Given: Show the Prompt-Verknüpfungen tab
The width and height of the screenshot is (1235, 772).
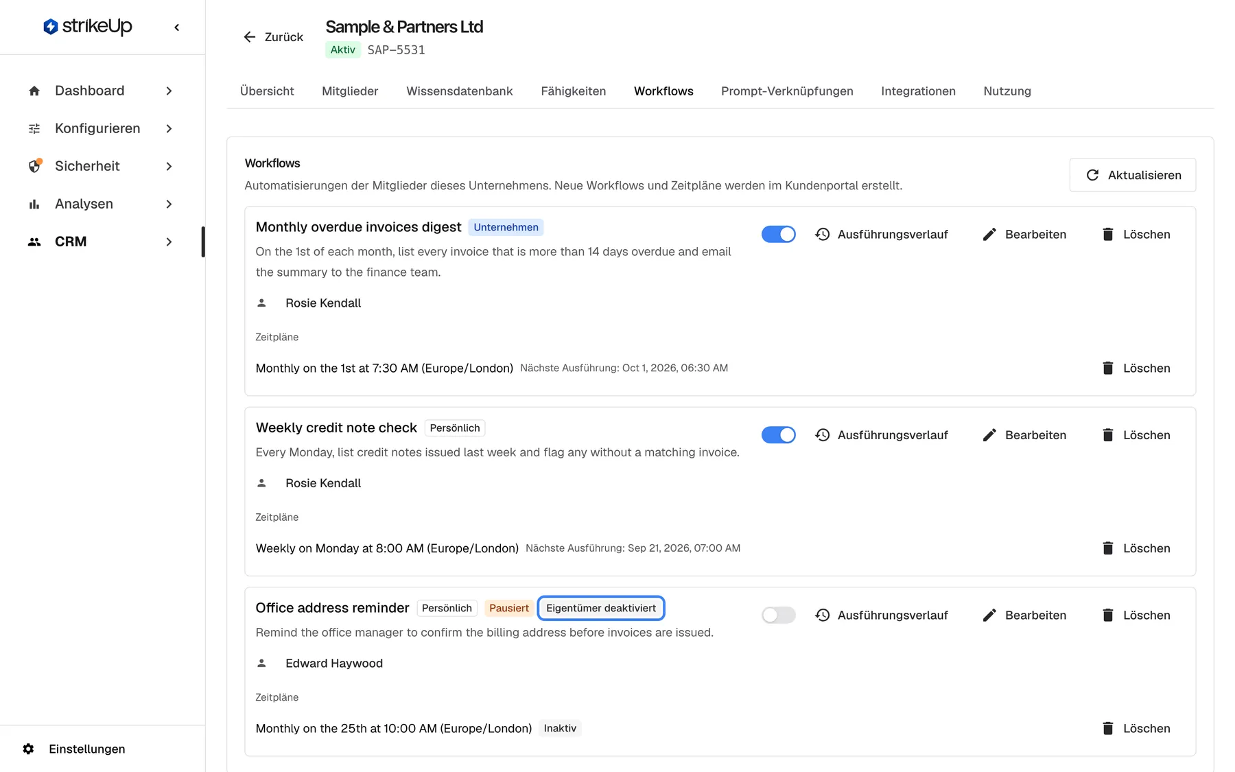Looking at the screenshot, I should point(787,91).
